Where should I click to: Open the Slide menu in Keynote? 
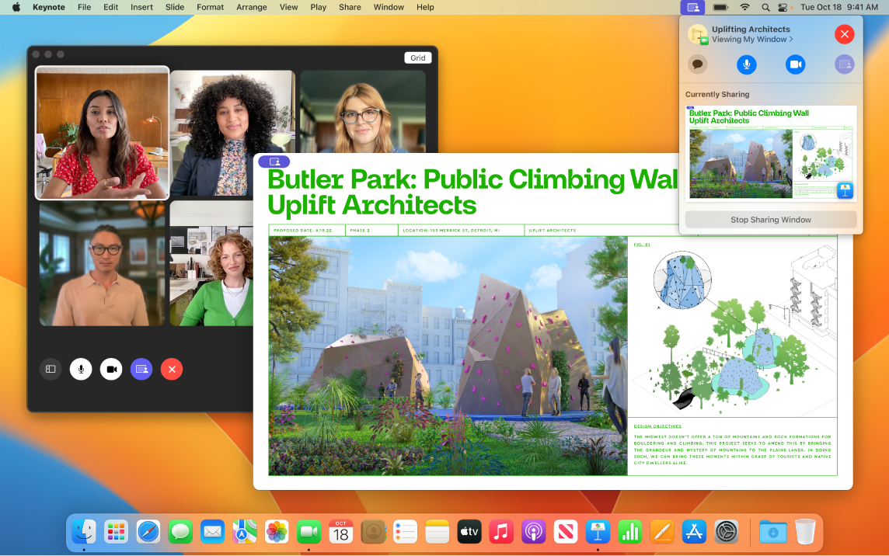click(174, 7)
